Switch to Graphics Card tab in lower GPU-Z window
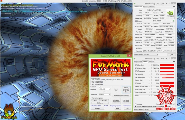The image size is (185, 120). [x=138, y=62]
